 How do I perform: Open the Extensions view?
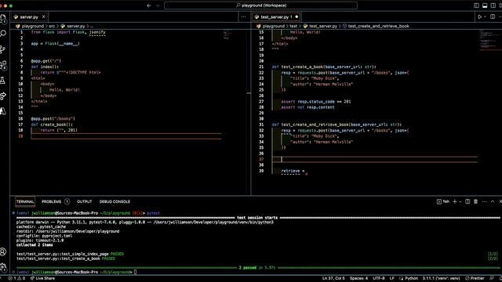(x=3, y=65)
